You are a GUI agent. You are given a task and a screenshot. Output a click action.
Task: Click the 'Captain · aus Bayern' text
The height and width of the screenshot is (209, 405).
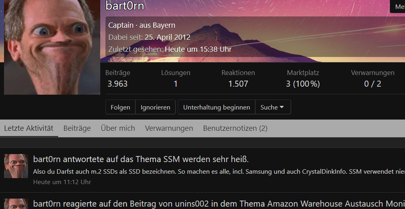pyautogui.click(x=142, y=25)
